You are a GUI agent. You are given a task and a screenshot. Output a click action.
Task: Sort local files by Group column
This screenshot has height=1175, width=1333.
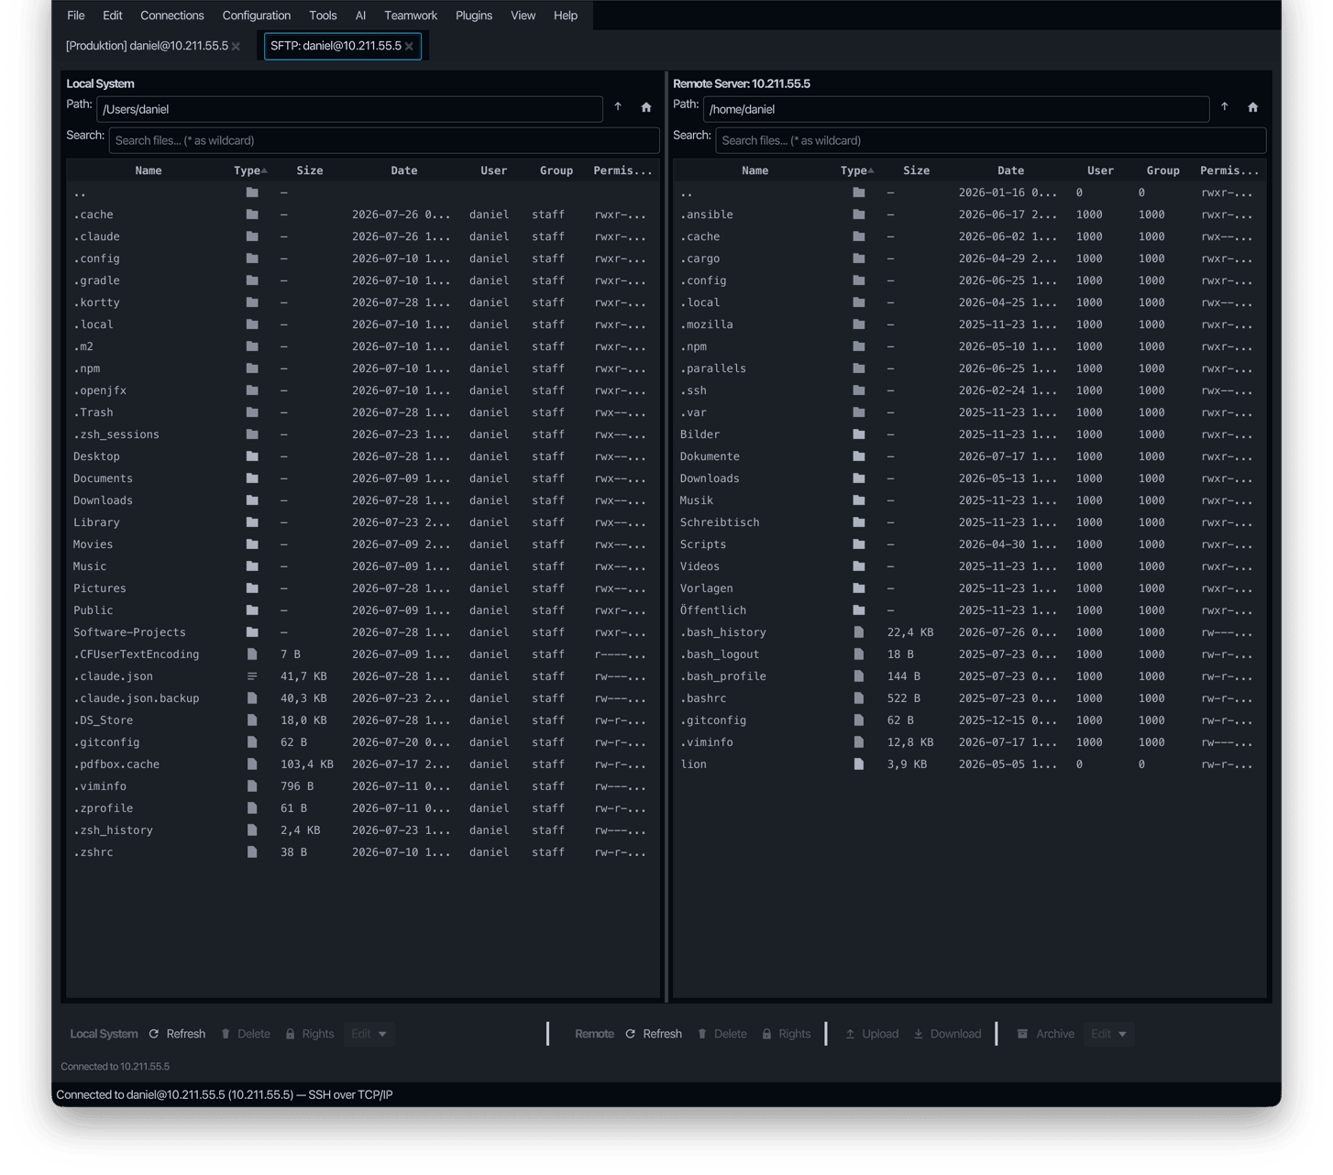[x=556, y=170]
